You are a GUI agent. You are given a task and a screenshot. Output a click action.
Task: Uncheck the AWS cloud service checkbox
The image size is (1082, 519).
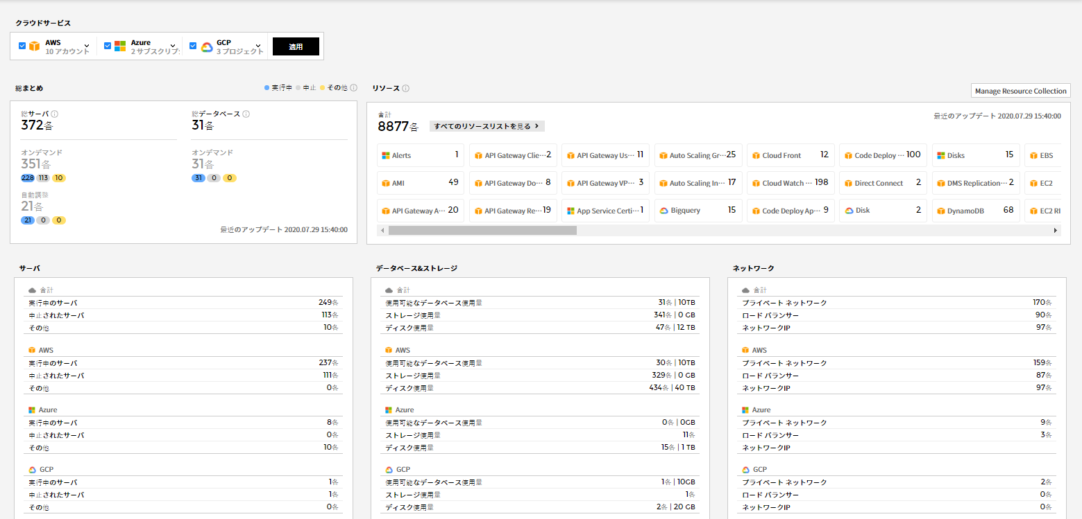[22, 46]
